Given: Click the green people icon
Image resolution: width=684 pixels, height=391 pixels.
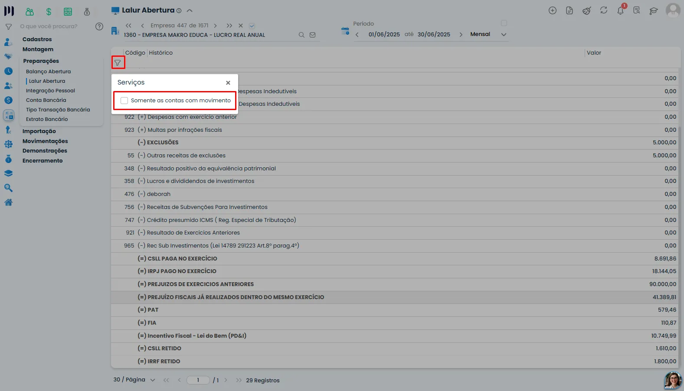Looking at the screenshot, I should point(29,12).
